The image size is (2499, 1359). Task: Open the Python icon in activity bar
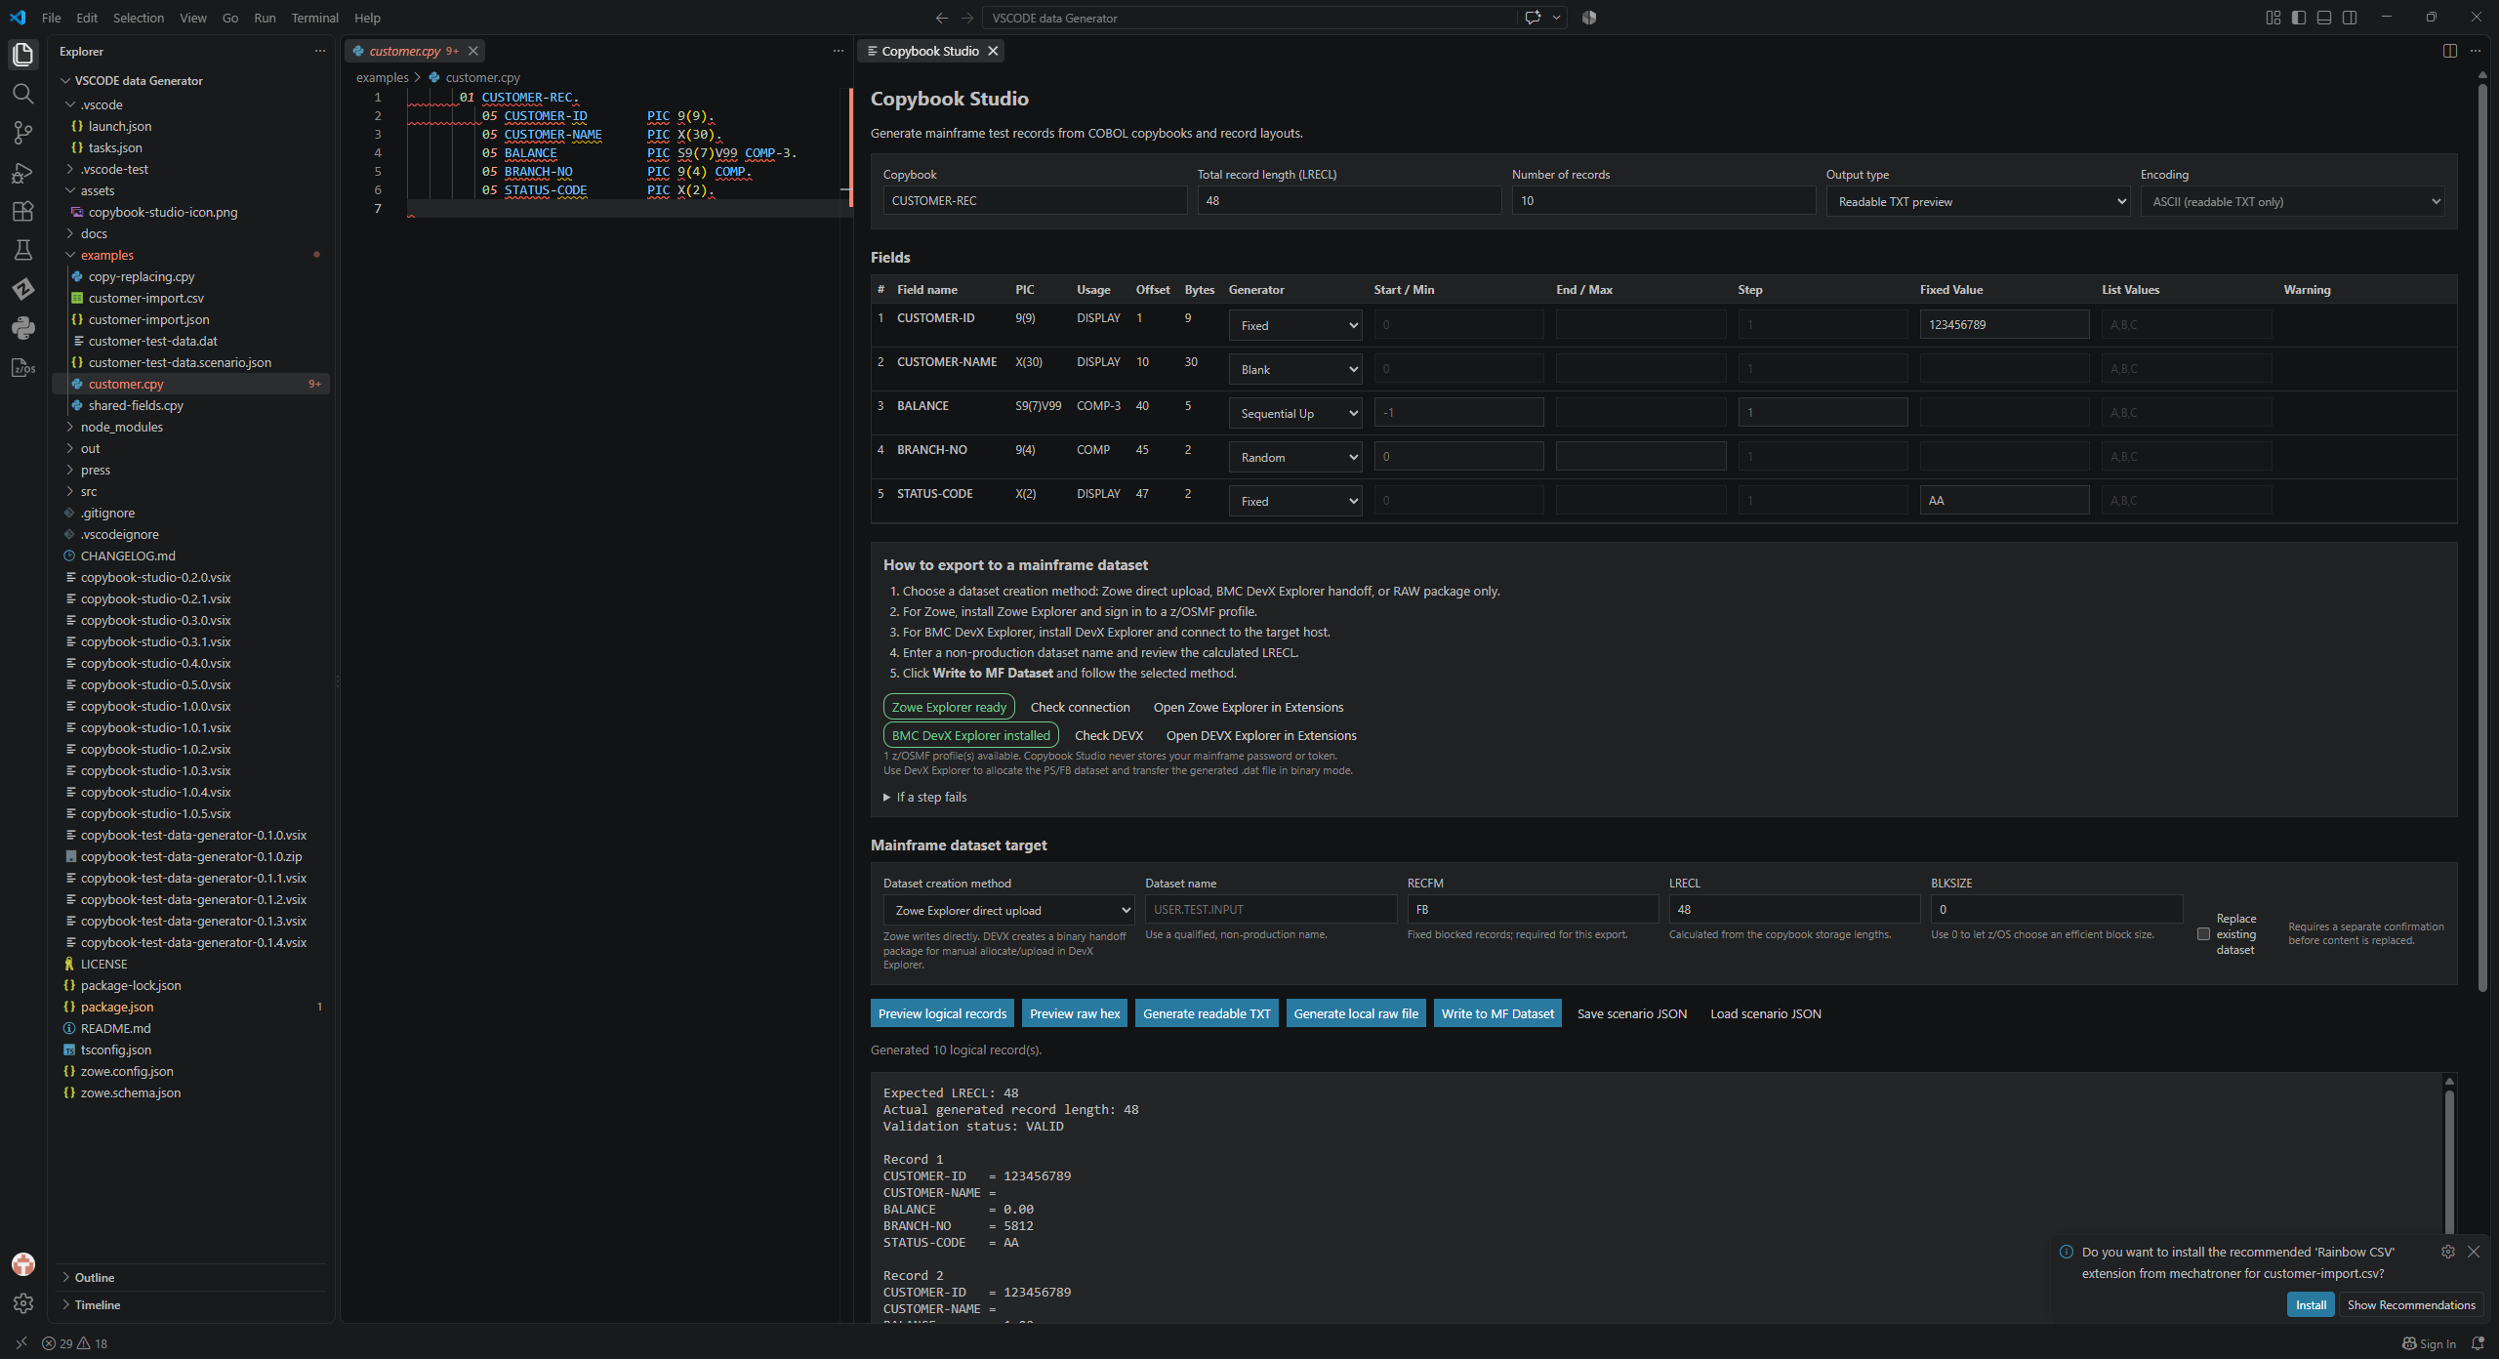[x=22, y=329]
